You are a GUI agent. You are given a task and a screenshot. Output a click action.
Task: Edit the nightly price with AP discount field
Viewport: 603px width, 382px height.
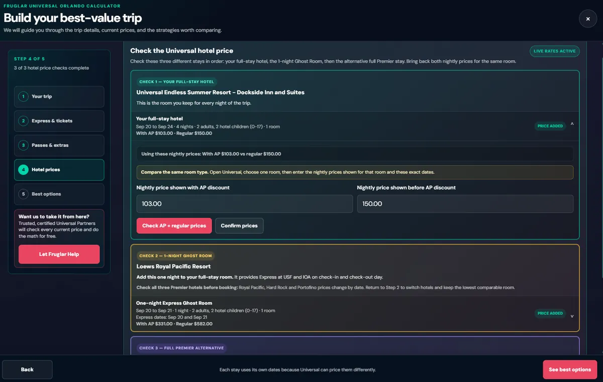click(245, 204)
